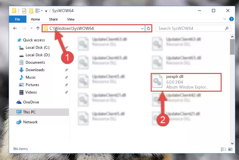Switch to the Home ribbon tab

pyautogui.click(x=35, y=19)
